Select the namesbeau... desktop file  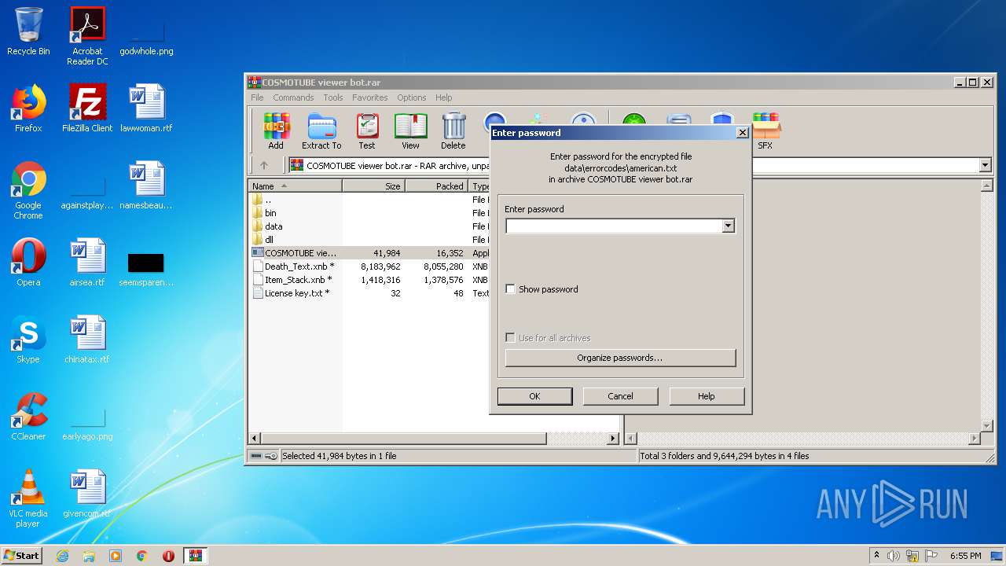146,186
